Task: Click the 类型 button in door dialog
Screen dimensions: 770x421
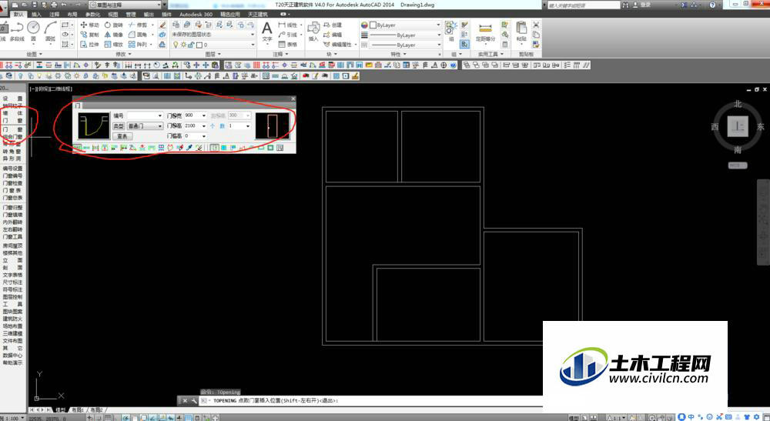Action: (x=119, y=126)
